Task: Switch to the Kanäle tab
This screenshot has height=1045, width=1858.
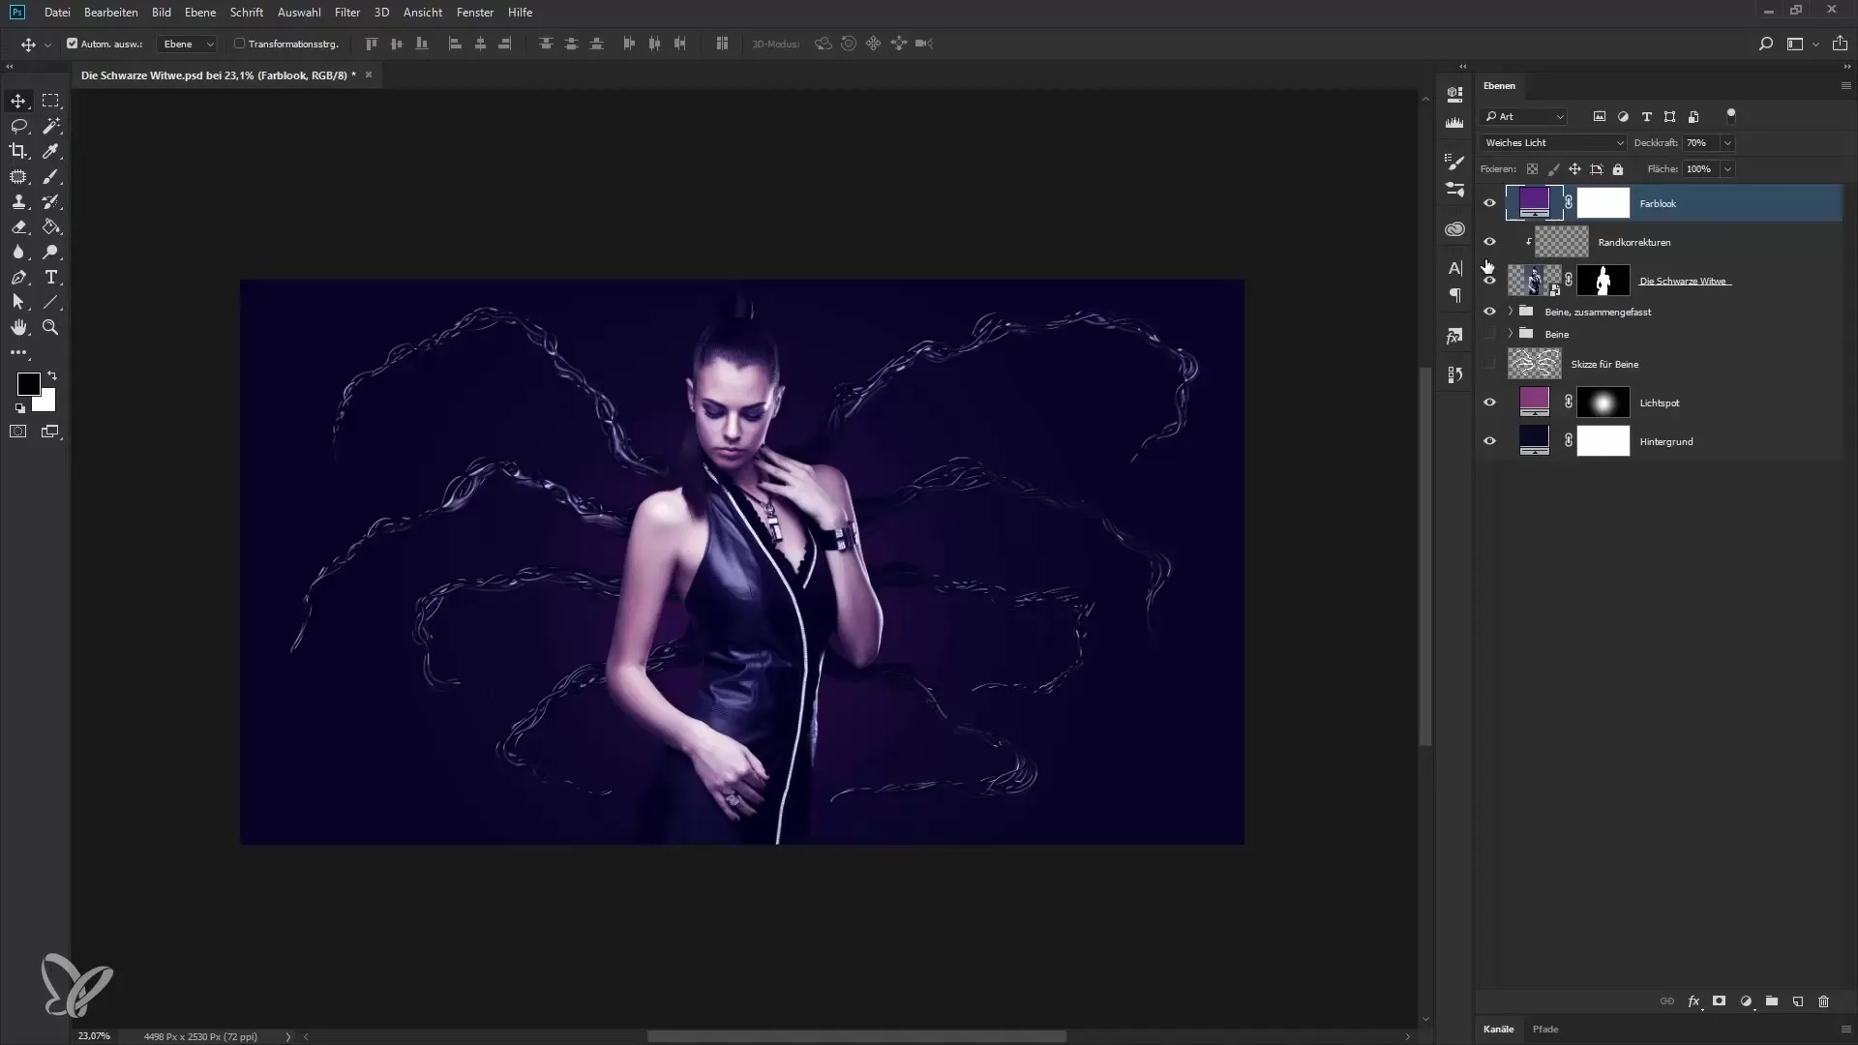Action: click(1498, 1029)
